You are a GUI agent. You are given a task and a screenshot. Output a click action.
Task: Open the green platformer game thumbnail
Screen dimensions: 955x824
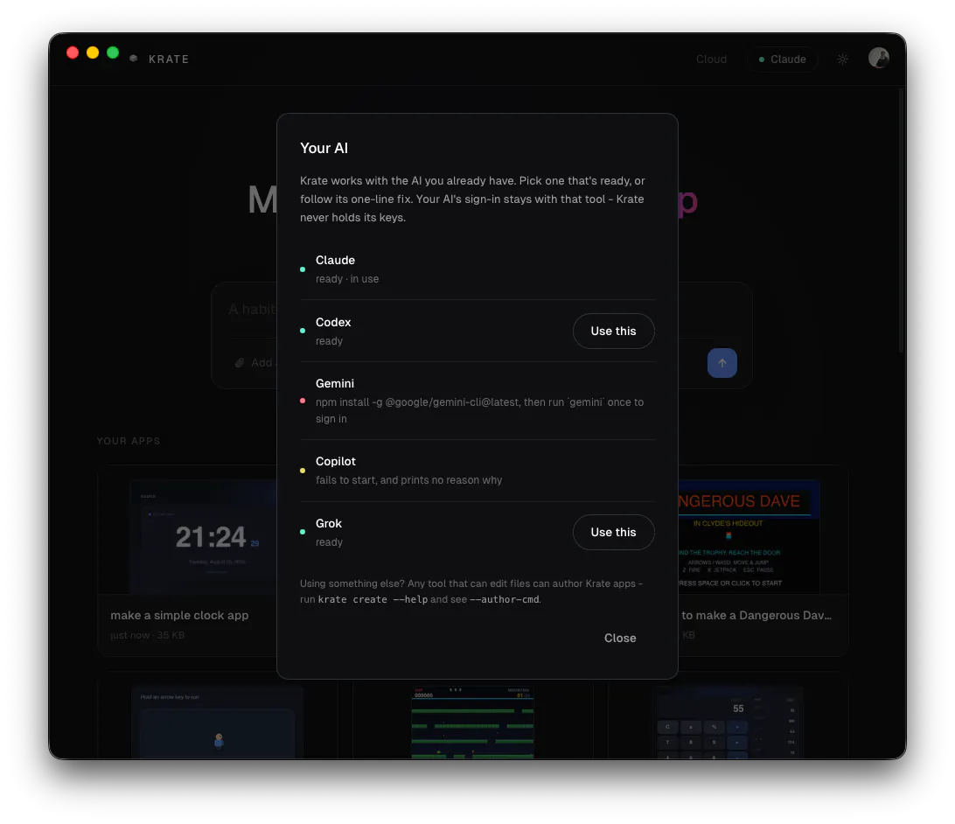(x=472, y=723)
